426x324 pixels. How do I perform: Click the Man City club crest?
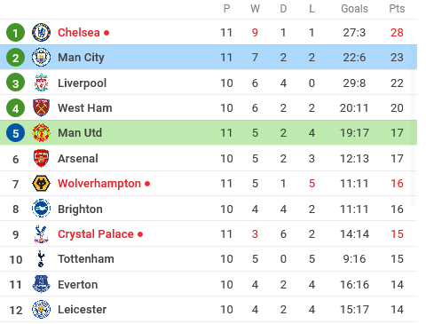tap(41, 57)
